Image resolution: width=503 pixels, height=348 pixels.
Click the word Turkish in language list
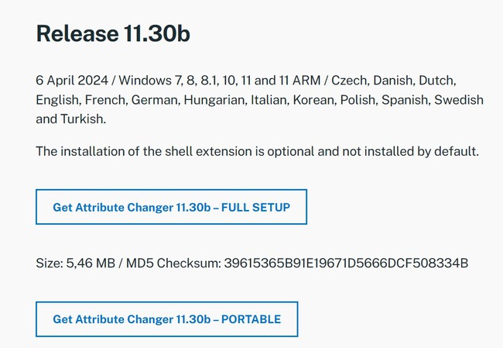click(x=83, y=119)
